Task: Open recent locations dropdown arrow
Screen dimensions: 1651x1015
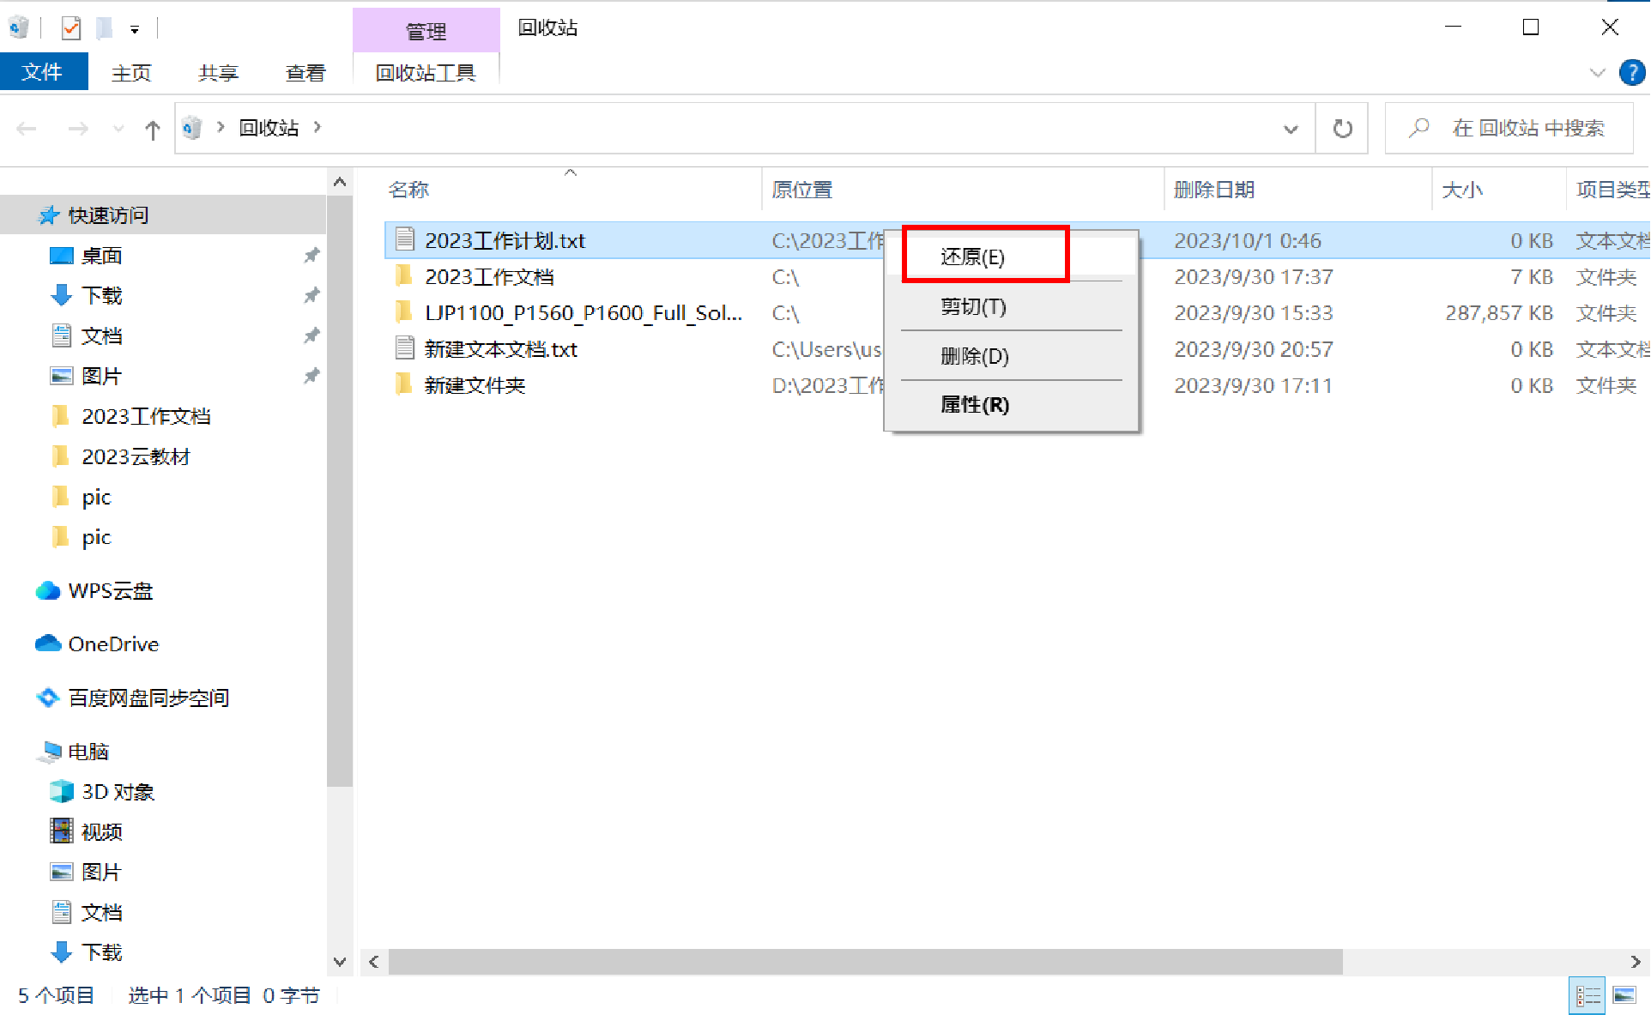Action: click(x=118, y=129)
